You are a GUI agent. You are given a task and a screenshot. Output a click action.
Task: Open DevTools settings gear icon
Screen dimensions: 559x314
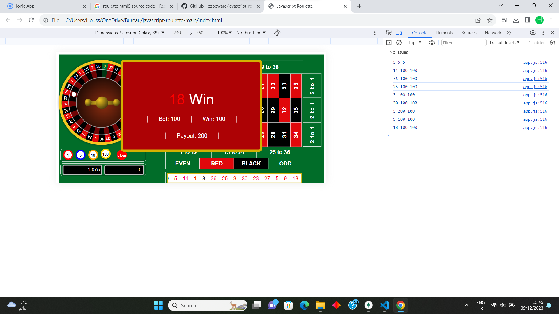click(533, 33)
